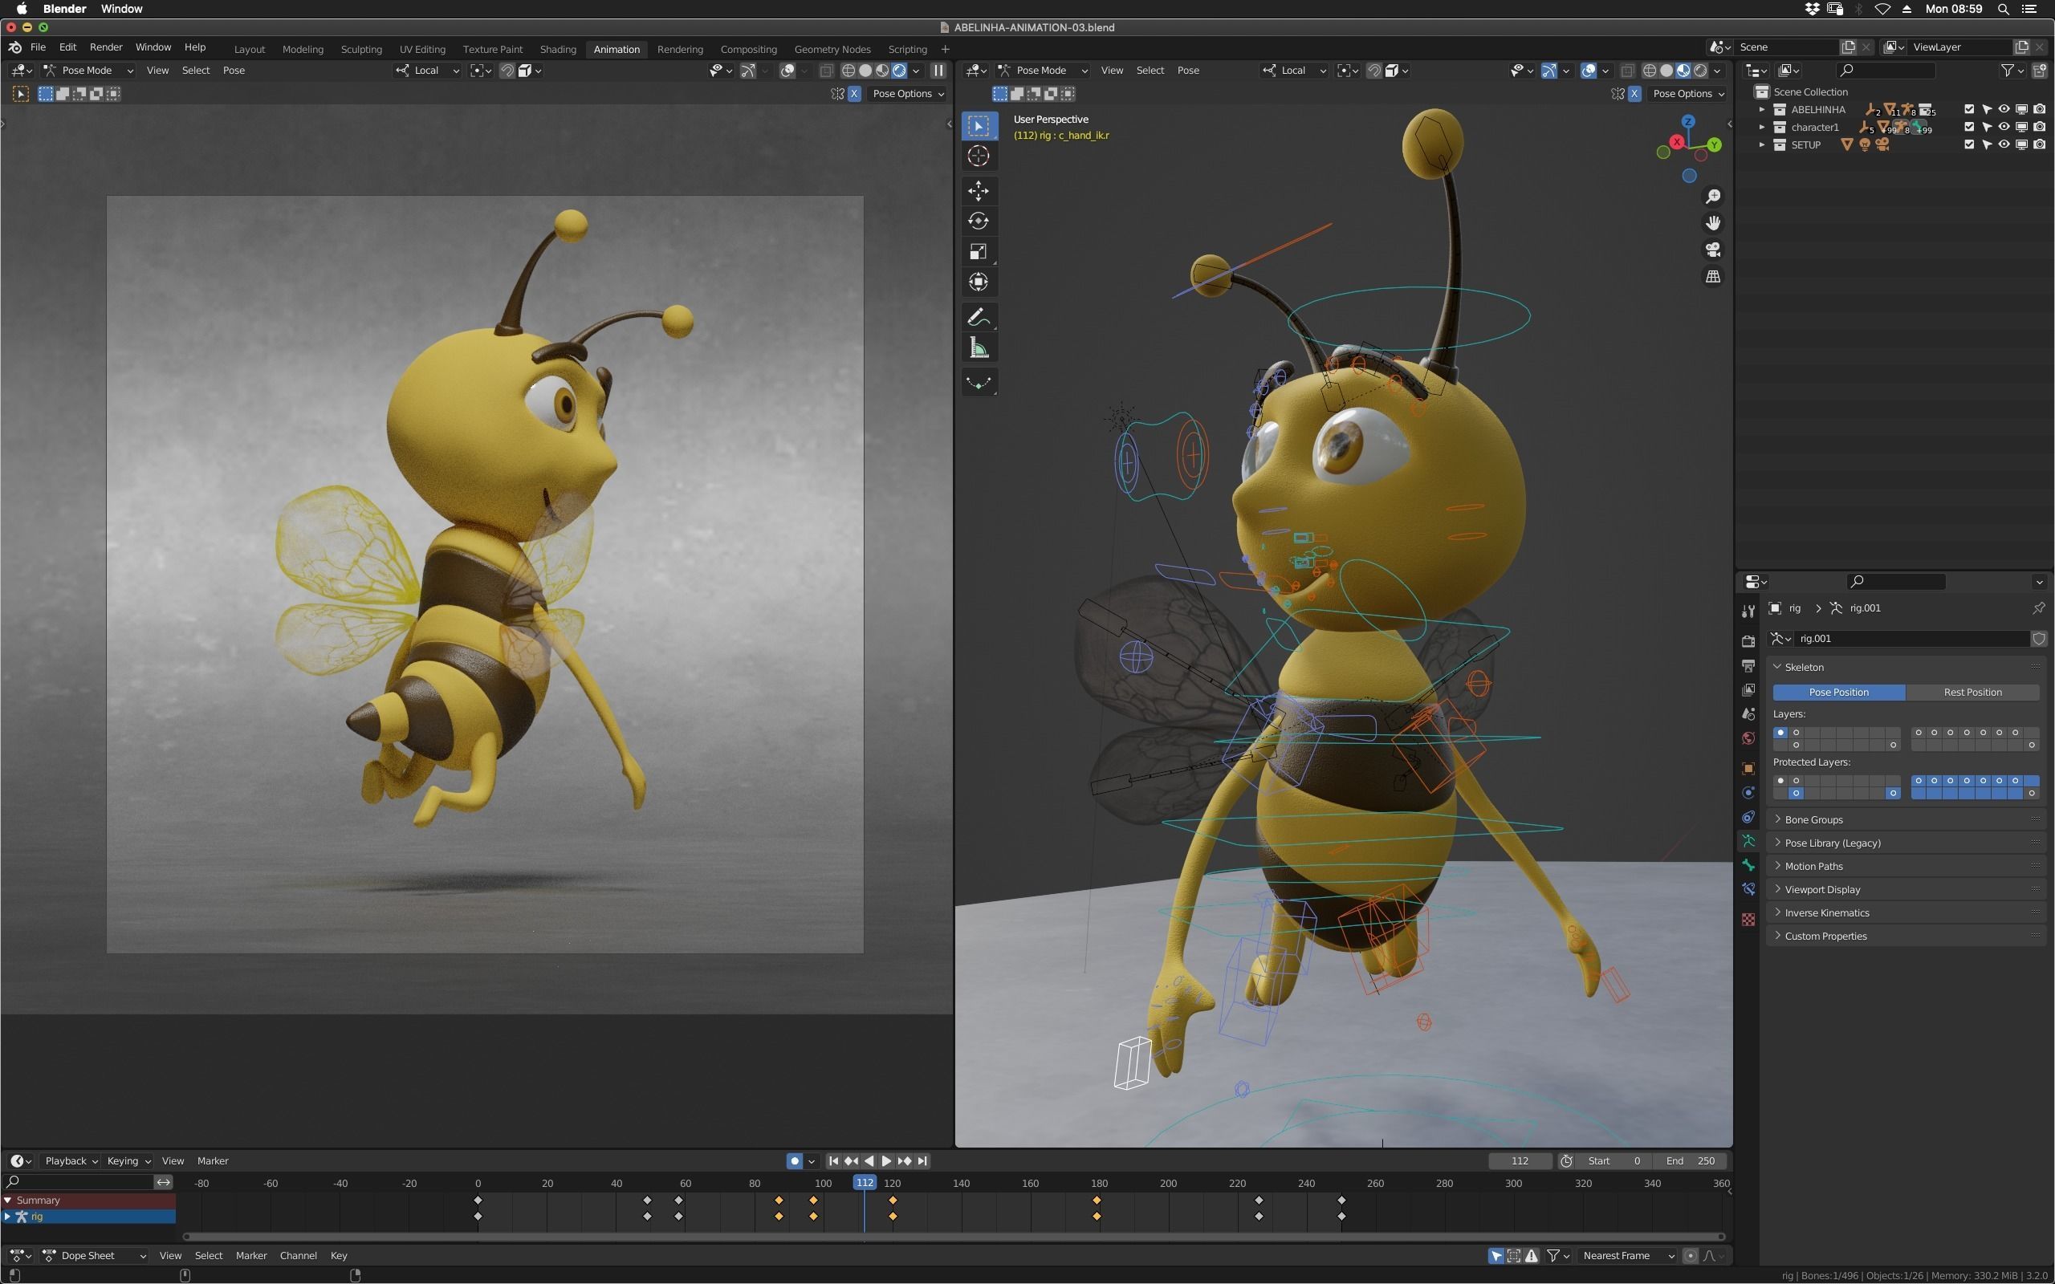2055x1284 pixels.
Task: Toggle X-axis mirror in right viewport header
Action: [1634, 94]
